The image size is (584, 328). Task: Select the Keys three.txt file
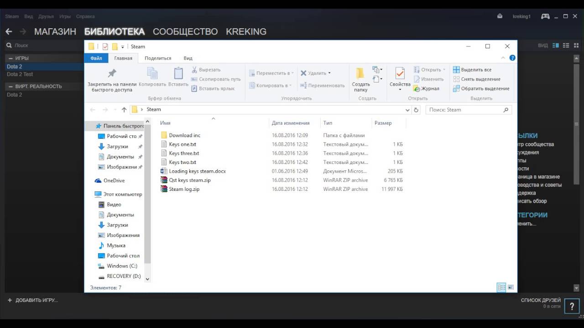[180, 154]
